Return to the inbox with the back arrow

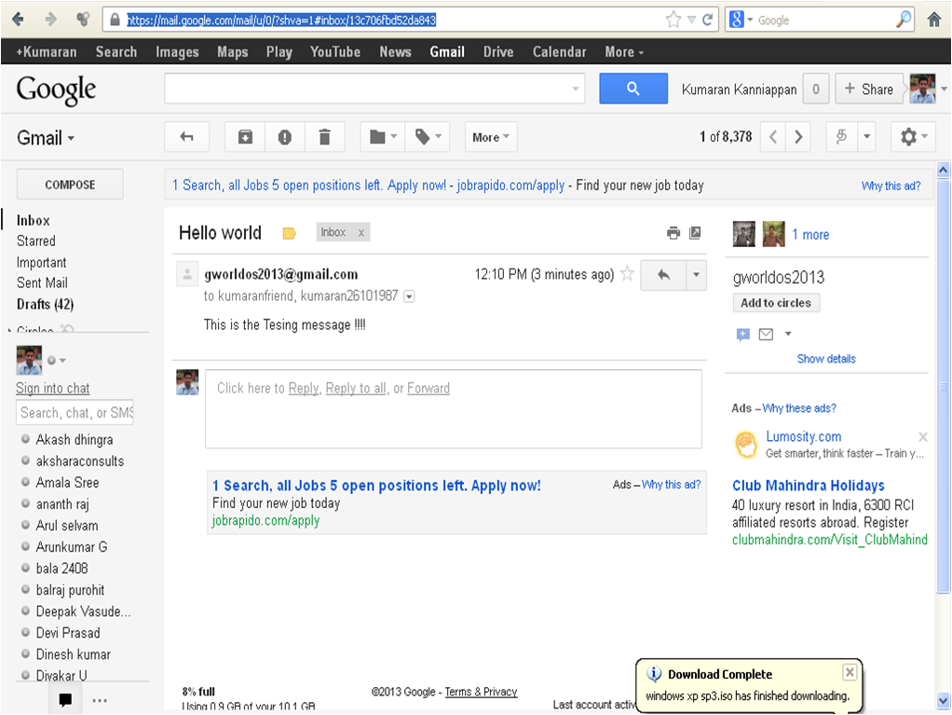(x=186, y=136)
